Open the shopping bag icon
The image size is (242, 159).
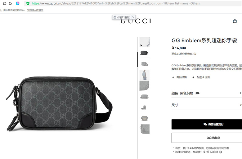click(x=235, y=21)
